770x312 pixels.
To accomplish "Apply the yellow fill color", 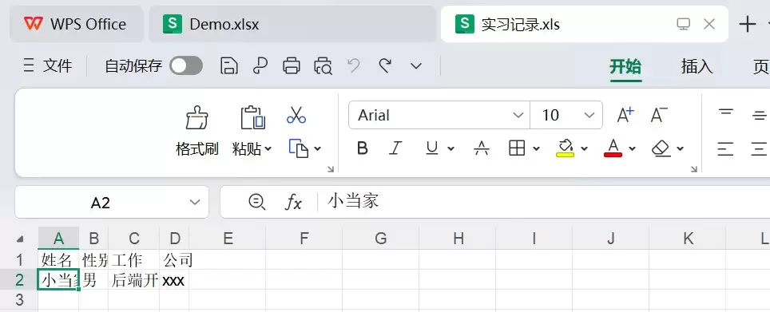I will pyautogui.click(x=566, y=148).
